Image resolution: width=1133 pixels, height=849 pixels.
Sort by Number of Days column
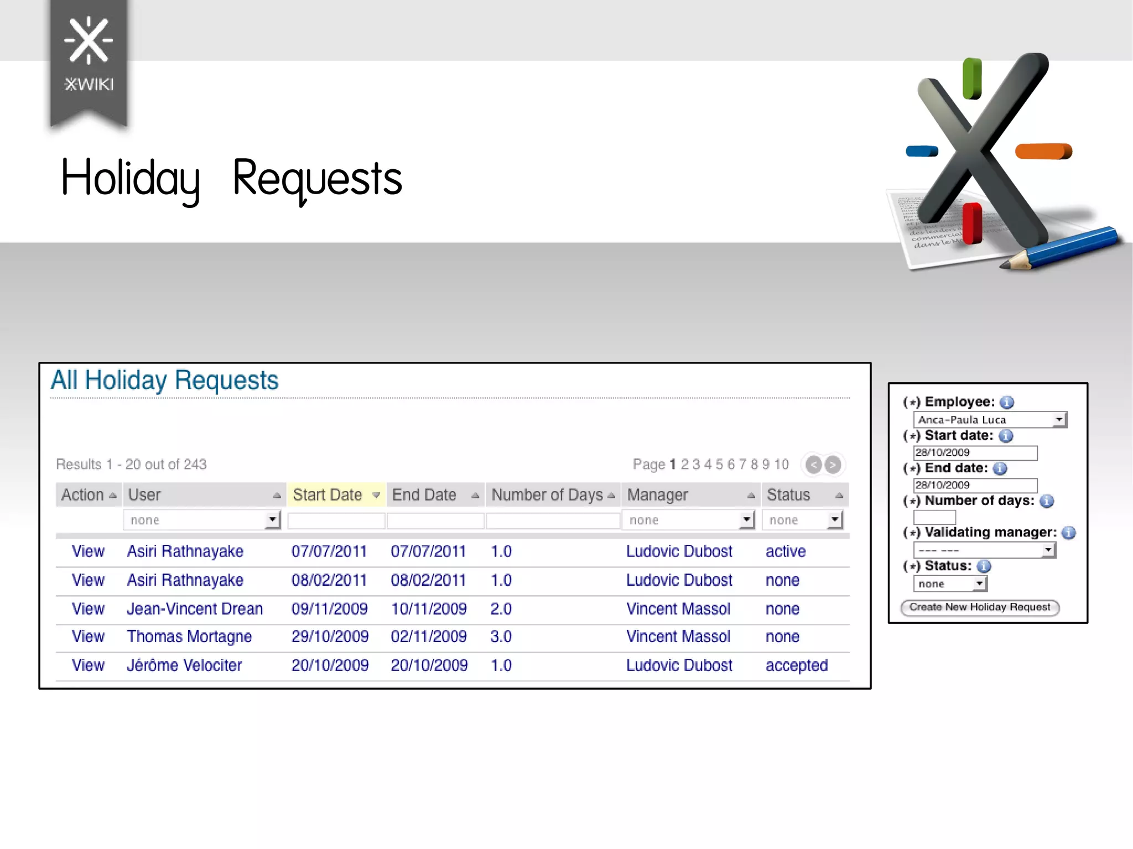[553, 495]
